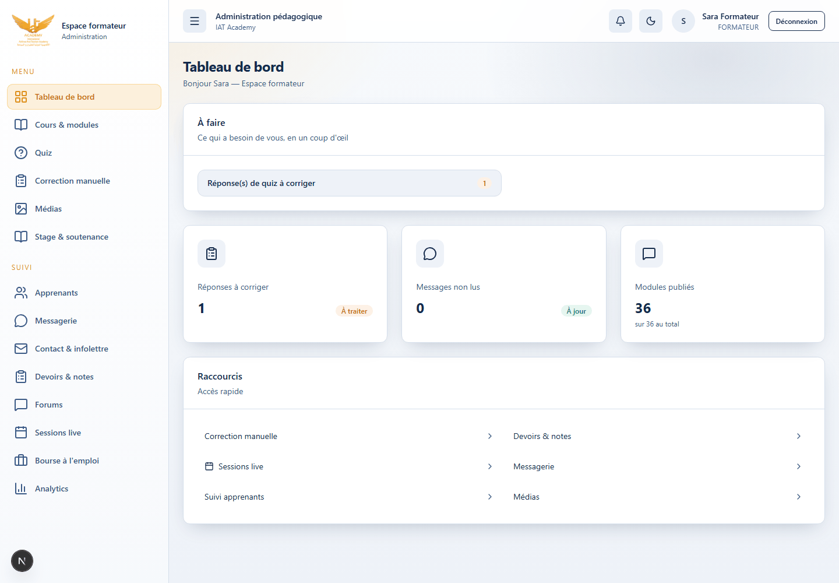The width and height of the screenshot is (839, 583).
Task: Click the Stage & soutenance book icon
Action: coord(21,237)
